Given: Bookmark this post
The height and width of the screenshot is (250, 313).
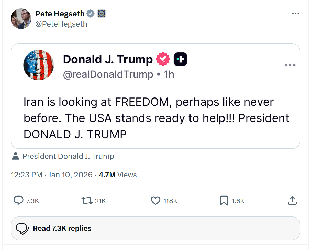Looking at the screenshot, I should click(x=224, y=201).
